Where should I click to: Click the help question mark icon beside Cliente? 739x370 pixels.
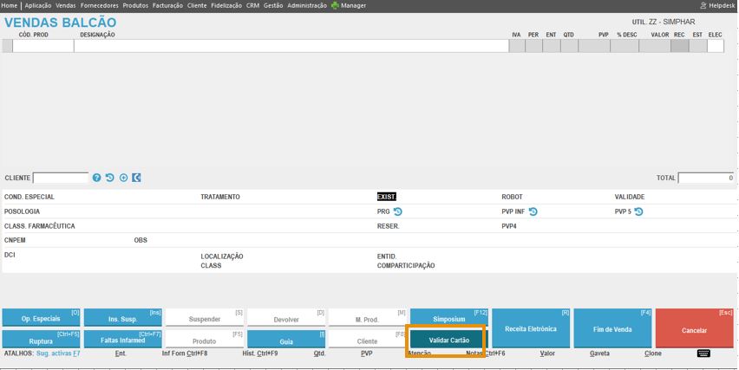[97, 178]
